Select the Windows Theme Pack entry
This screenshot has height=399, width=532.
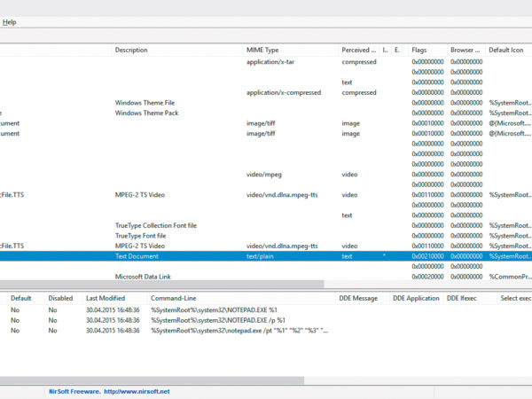tap(146, 113)
